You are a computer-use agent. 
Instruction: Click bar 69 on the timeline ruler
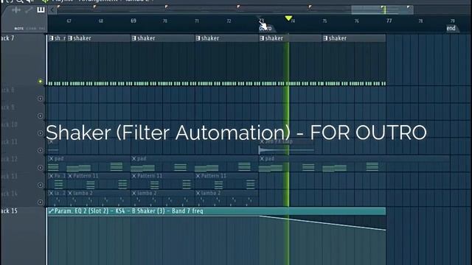pos(133,21)
